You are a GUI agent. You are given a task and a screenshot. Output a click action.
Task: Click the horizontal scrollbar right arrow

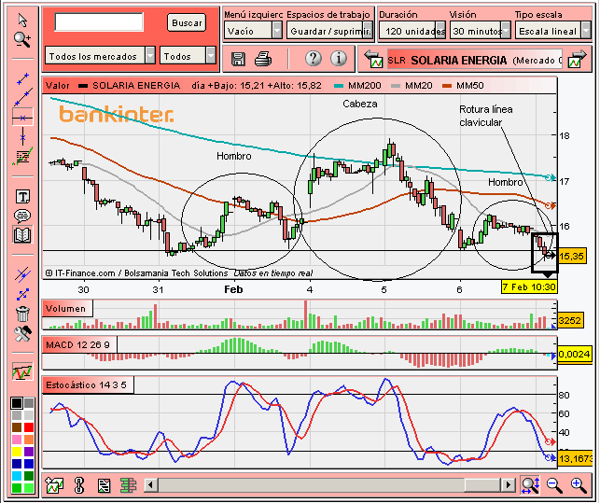(508, 485)
